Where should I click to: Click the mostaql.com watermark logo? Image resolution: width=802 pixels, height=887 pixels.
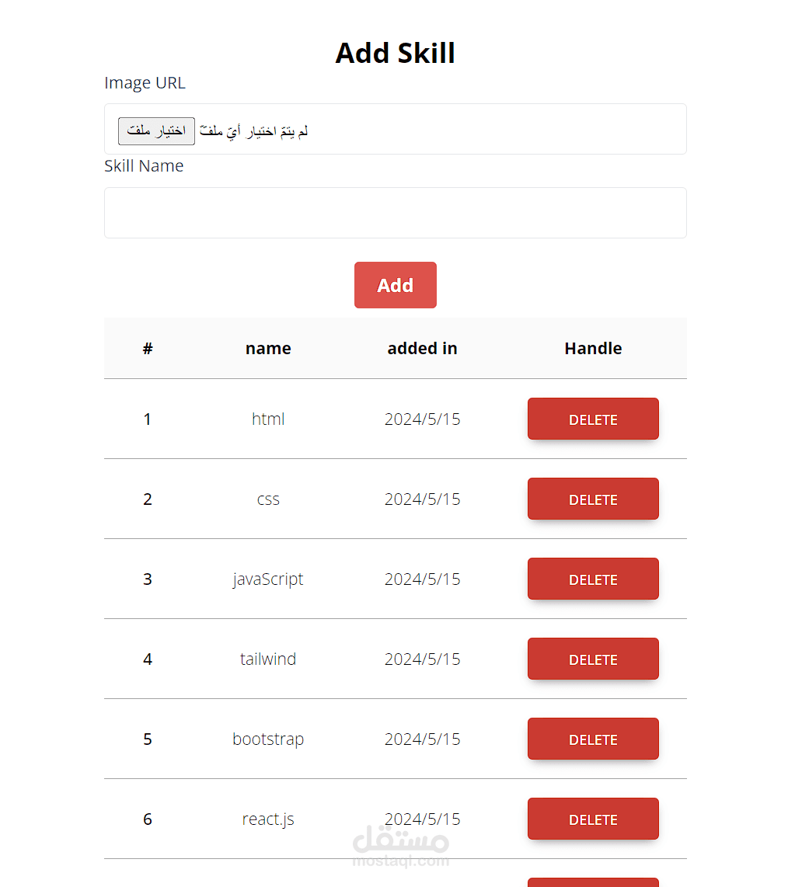click(x=401, y=847)
